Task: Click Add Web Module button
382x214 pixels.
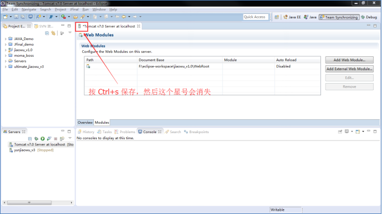Action: (x=349, y=60)
